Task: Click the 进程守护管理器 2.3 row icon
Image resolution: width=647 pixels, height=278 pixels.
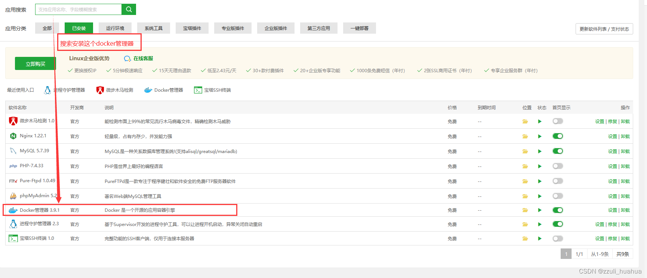Action: coord(13,224)
